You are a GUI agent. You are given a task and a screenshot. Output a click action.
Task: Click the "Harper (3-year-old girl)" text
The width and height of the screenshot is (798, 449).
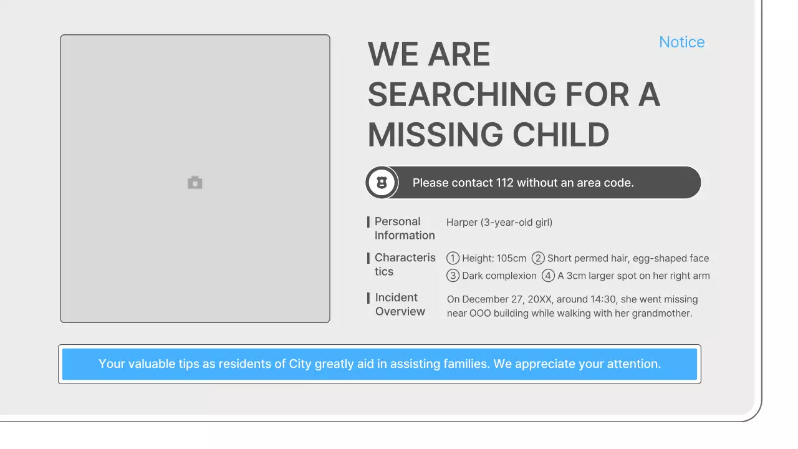tap(499, 223)
